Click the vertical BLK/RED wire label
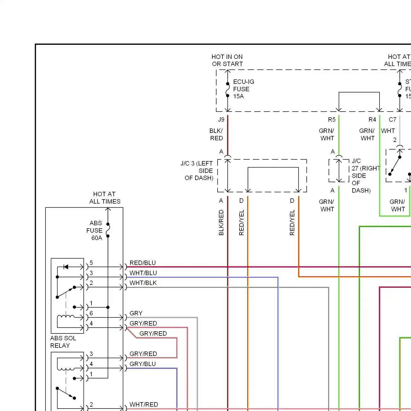 click(x=221, y=222)
